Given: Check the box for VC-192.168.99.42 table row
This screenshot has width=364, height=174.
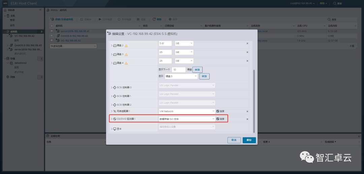Looking at the screenshot, I should (52, 41).
